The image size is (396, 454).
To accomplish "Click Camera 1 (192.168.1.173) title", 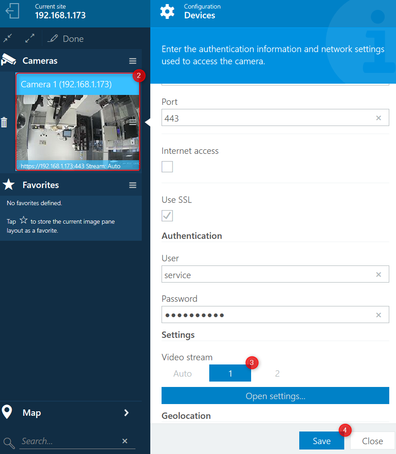I will point(66,84).
